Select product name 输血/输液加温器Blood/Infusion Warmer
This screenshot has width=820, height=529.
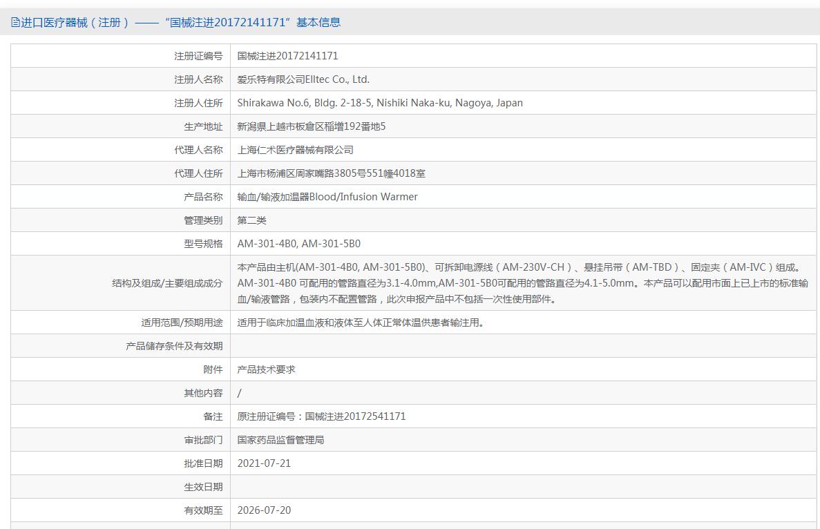click(327, 197)
